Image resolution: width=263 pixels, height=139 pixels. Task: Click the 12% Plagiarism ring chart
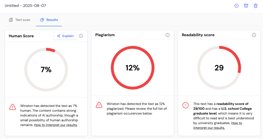[x=133, y=68]
